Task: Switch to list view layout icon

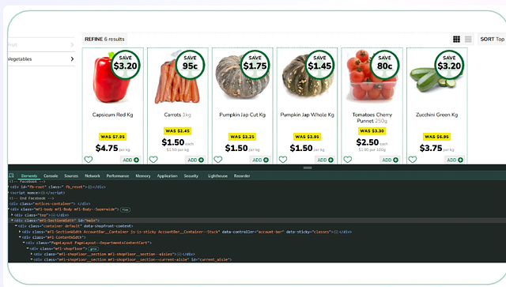Action: [468, 39]
